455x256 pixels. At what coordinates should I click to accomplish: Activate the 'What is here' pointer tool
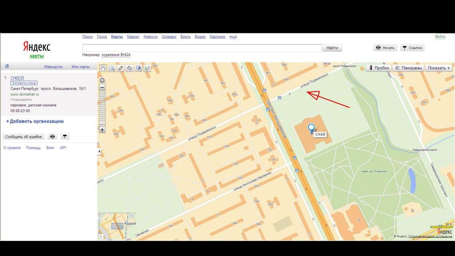tap(147, 68)
